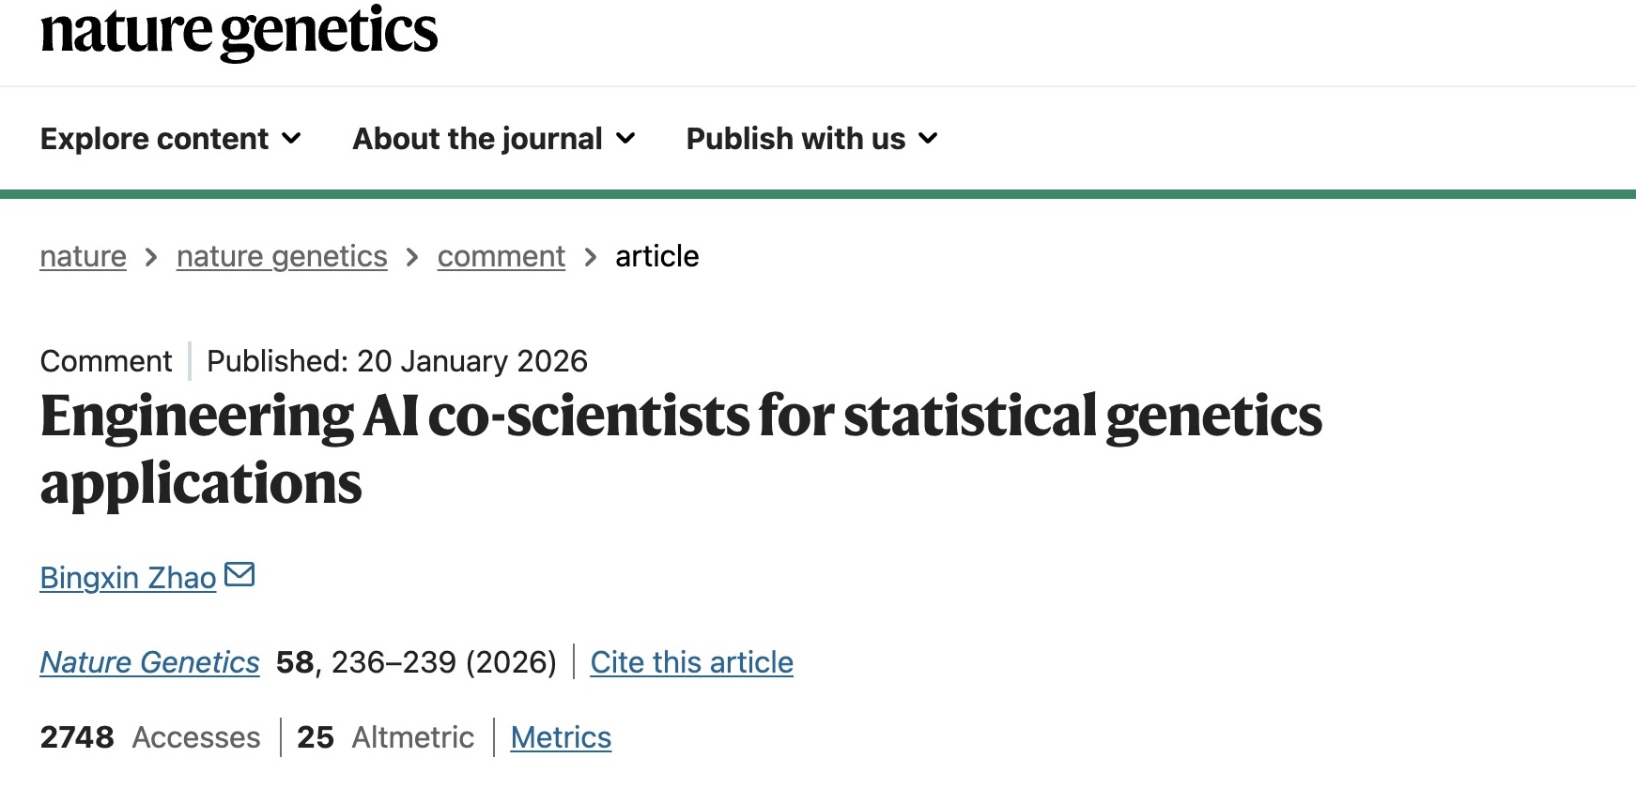Screen dimensions: 1636x788
Task: Click the chevron next to About the journal
Action: click(626, 139)
